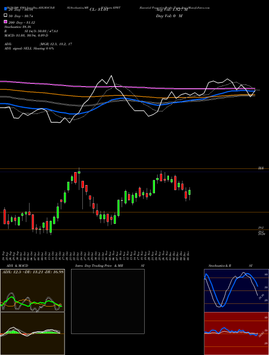Screen dimensions: 269x355
Task: Click the white 50 Day legend swatch
Action: point(5,16)
